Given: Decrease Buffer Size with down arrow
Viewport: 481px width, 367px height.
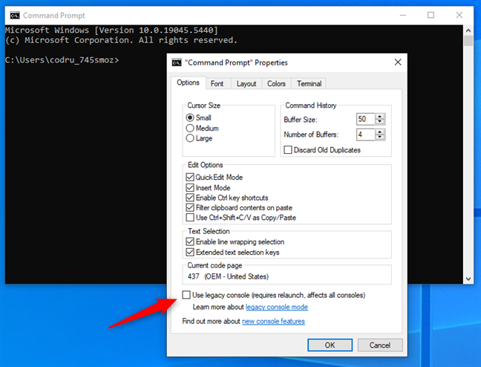Looking at the screenshot, I should (x=380, y=122).
